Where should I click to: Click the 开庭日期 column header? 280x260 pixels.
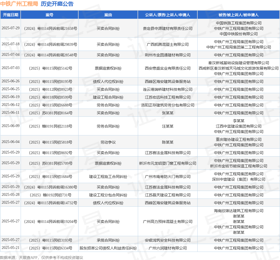point(11,15)
